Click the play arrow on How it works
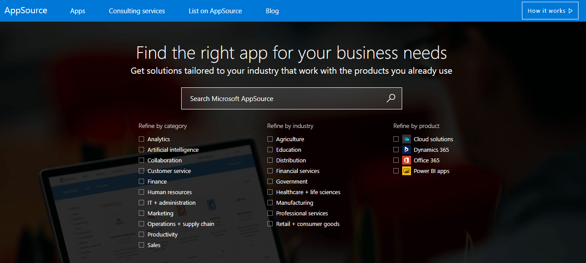Image resolution: width=586 pixels, height=263 pixels. (571, 10)
